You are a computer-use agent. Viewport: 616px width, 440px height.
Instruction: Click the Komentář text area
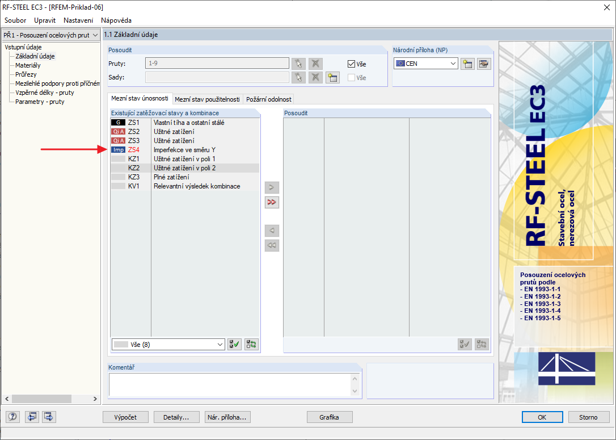[230, 384]
